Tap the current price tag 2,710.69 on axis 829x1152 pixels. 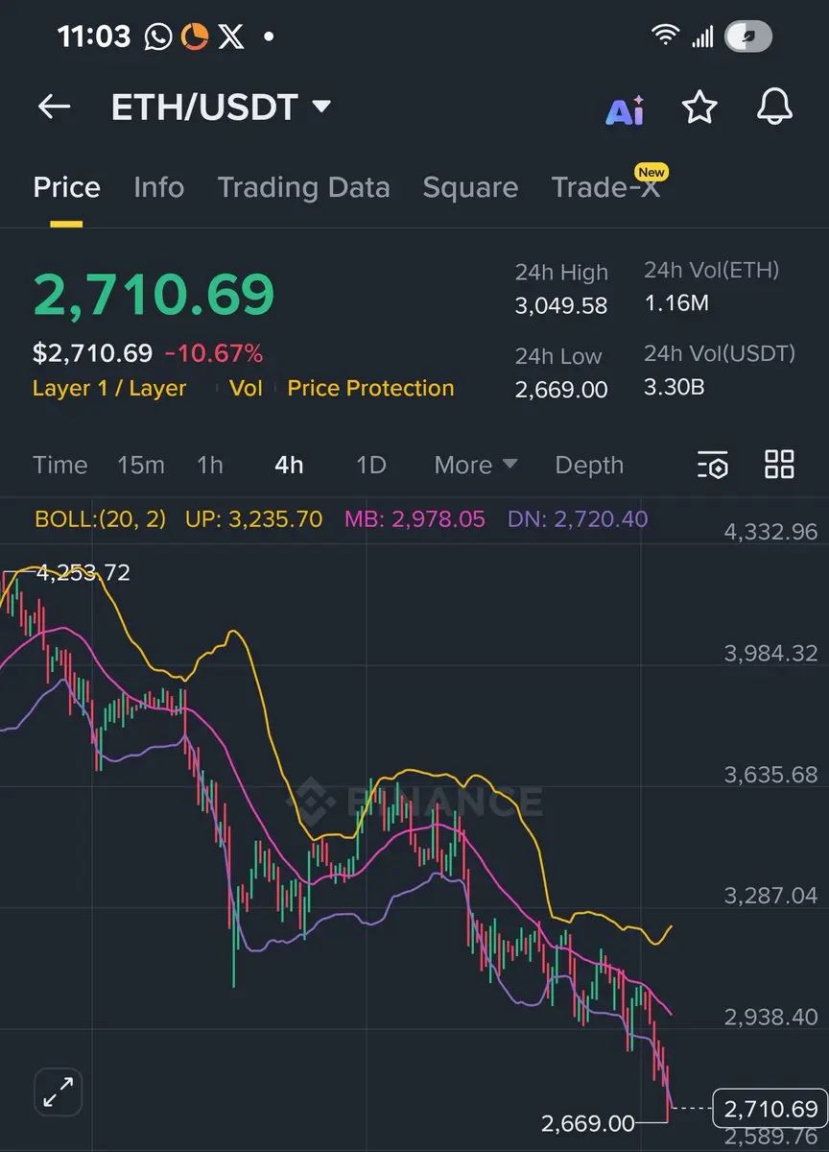(x=771, y=1109)
